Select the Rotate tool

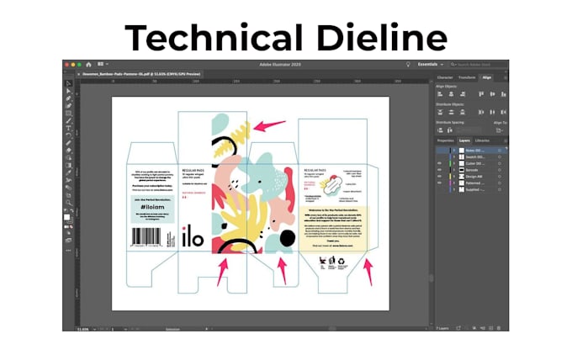coord(68,135)
